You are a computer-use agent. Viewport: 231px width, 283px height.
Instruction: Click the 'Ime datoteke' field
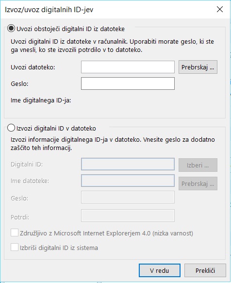tap(128, 181)
